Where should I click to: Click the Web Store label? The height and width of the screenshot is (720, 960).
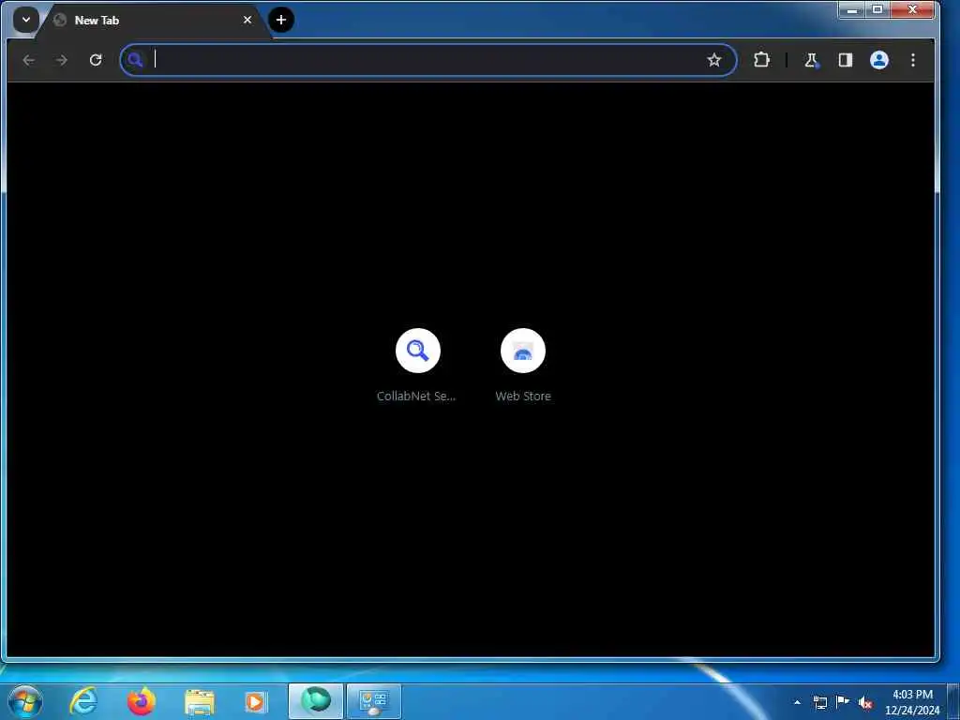pyautogui.click(x=523, y=397)
